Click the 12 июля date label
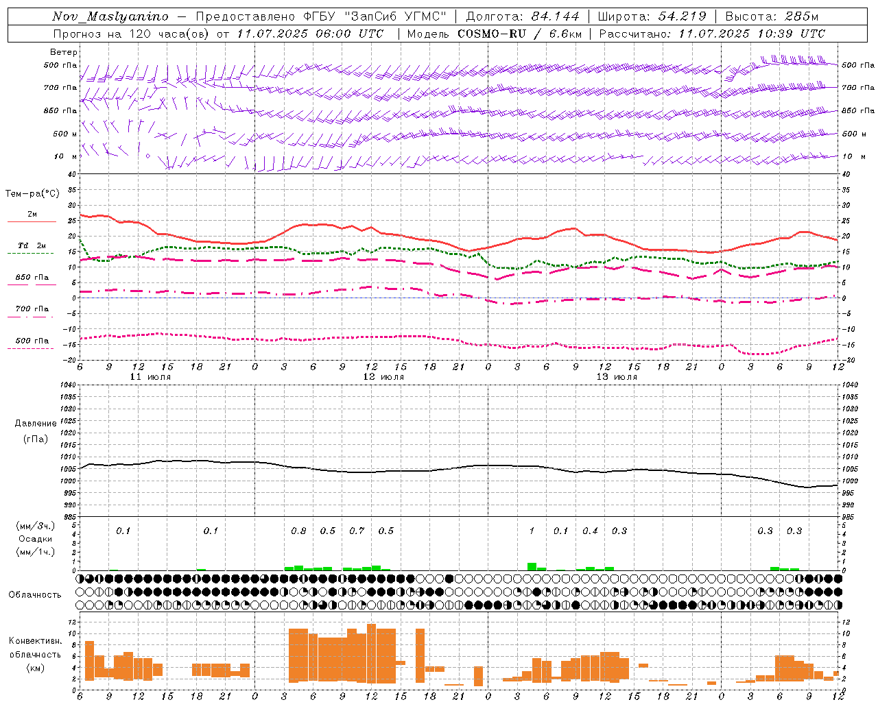This screenshot has width=878, height=702. coord(383,377)
